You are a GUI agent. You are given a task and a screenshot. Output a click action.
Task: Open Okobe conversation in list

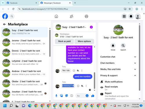click(x=24, y=83)
